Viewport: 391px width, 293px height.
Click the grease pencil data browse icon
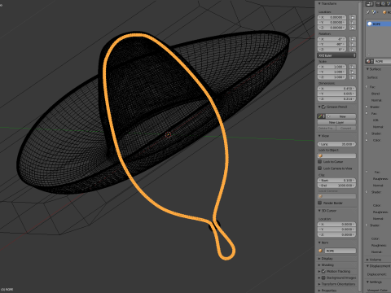(x=321, y=116)
